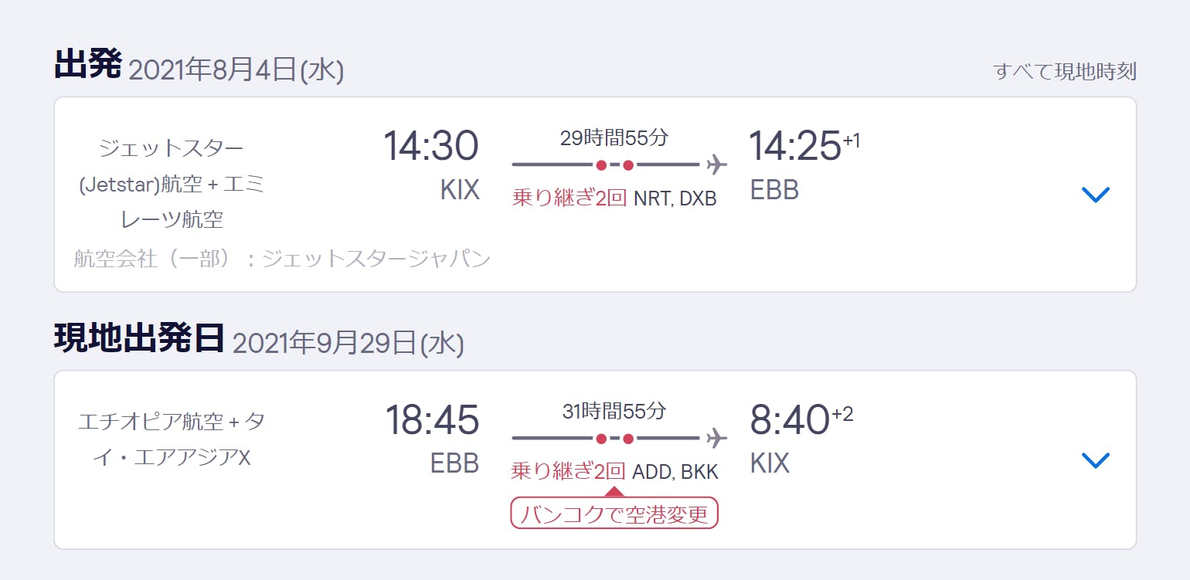Click the outbound 乗り継ぎ2回 NRT, DXB text
The image size is (1190, 580).
614,198
